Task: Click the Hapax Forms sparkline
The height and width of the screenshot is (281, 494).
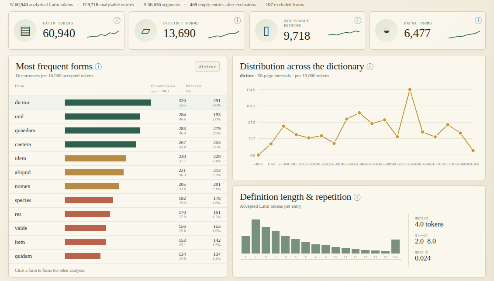Action: 464,34
